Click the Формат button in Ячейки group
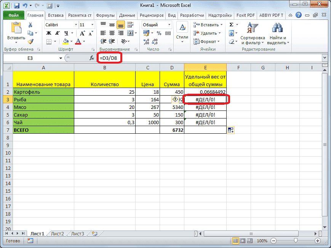 point(207,41)
